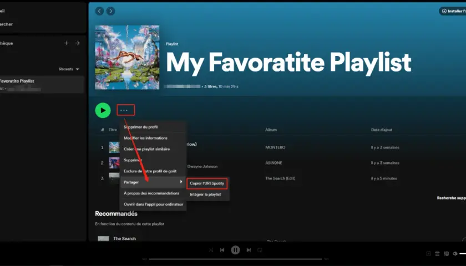Viewport: 466px width, 266px height.
Task: Open the MONTERO album link
Action: tap(275, 147)
